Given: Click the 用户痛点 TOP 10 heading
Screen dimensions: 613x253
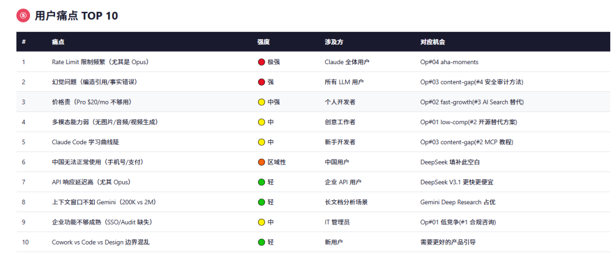Looking at the screenshot, I should [76, 16].
